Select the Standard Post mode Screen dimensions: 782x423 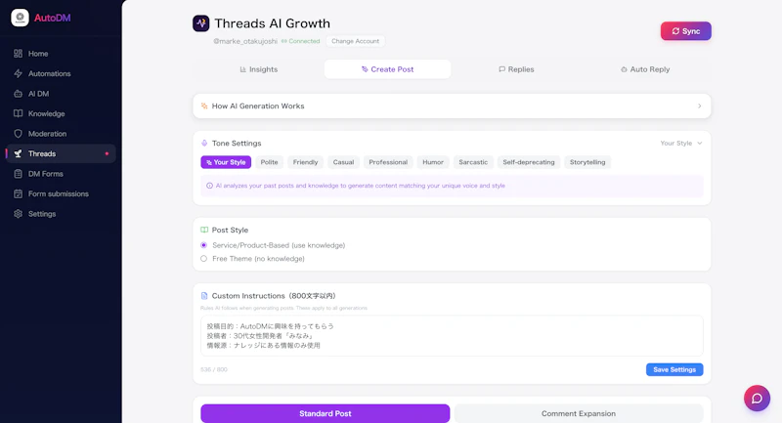tap(326, 413)
